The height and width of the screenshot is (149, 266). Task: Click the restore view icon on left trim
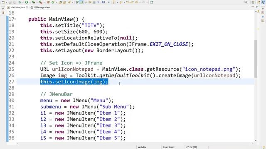tap(3, 8)
